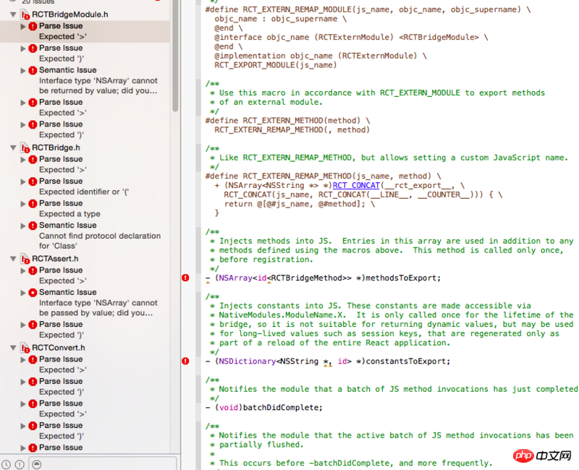The width and height of the screenshot is (579, 470).
Task: Click the RCTAssert.h header file icon
Action: 25,259
